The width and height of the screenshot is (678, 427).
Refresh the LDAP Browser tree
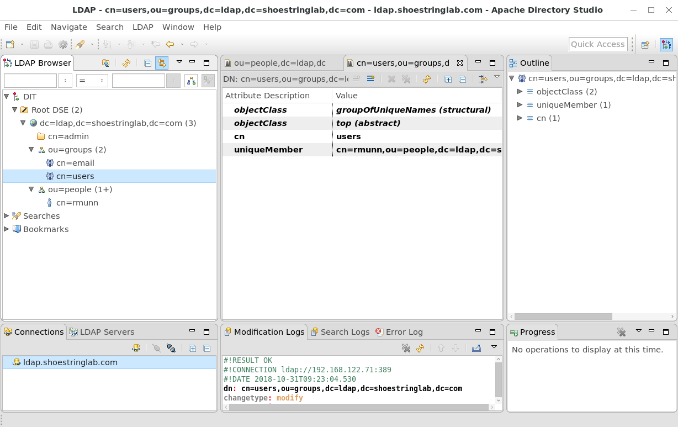(x=126, y=63)
